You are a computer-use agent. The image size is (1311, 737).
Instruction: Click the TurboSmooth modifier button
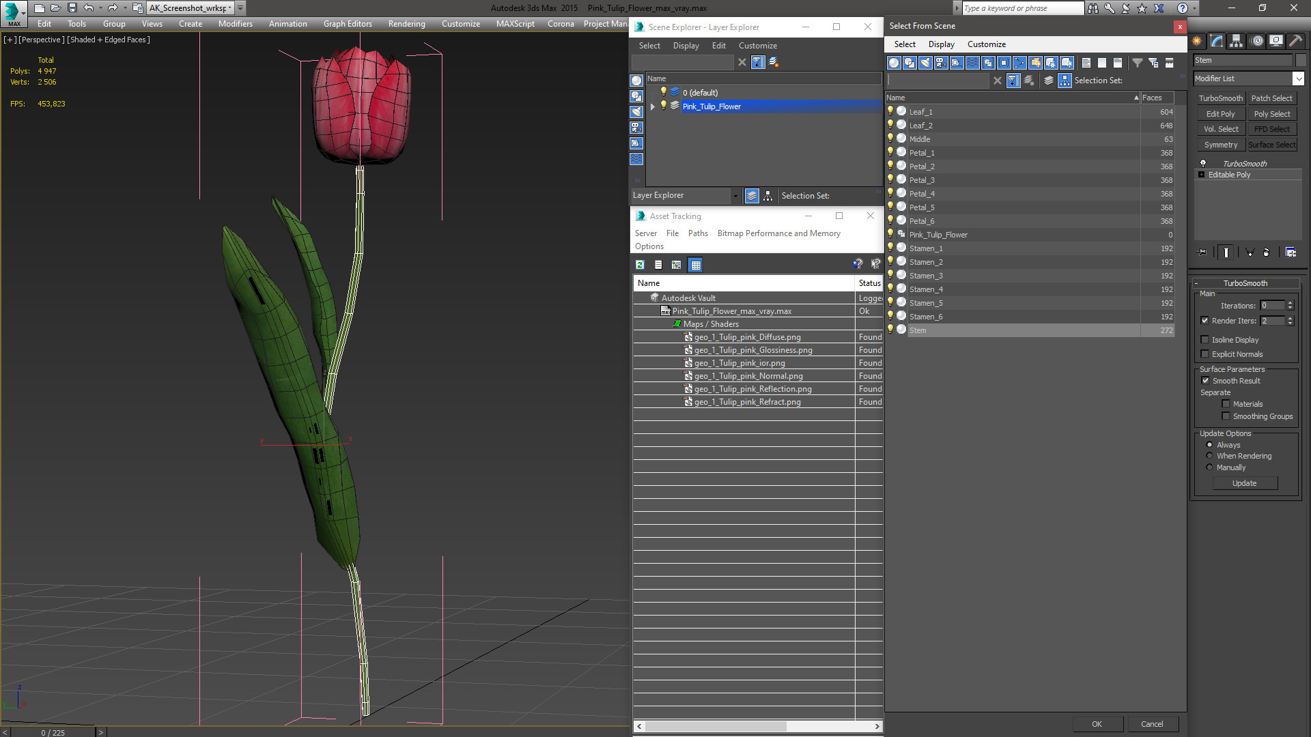pyautogui.click(x=1221, y=98)
